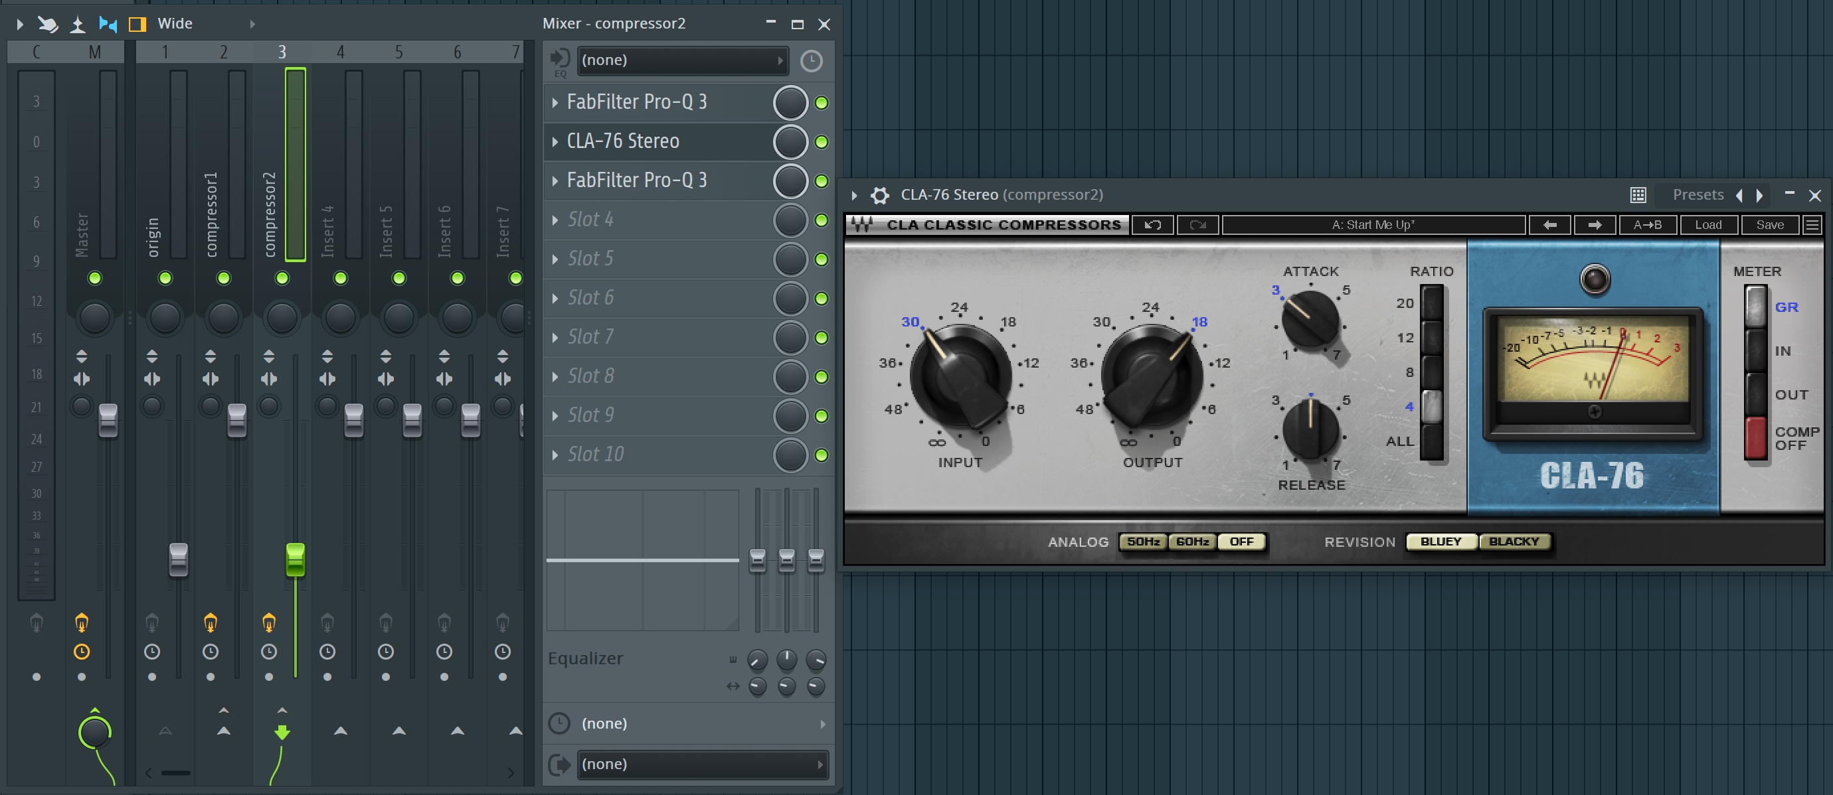The width and height of the screenshot is (1833, 795).
Task: Open the mixer output (none) dropdown
Action: click(703, 764)
